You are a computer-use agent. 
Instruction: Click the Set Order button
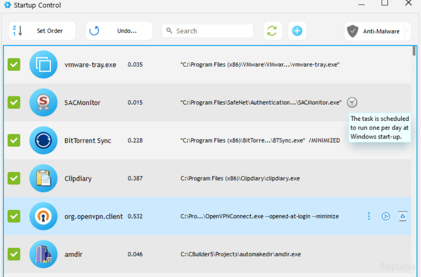click(x=42, y=31)
